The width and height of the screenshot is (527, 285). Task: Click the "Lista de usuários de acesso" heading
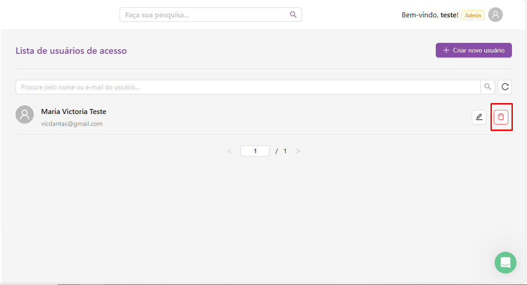71,51
